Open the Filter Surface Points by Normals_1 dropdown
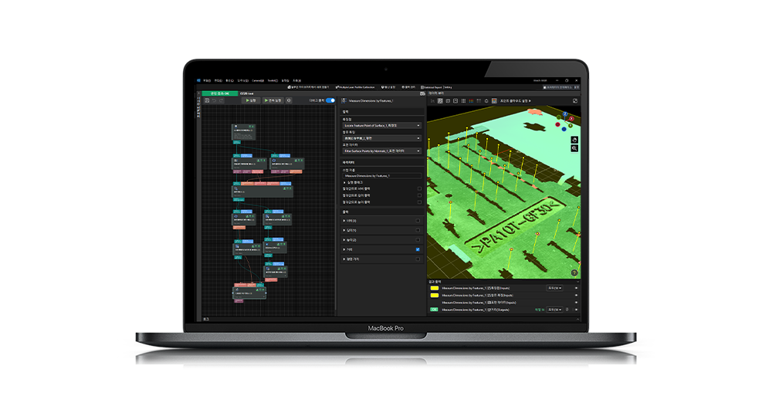Screen dimensions: 772x403 point(381,151)
